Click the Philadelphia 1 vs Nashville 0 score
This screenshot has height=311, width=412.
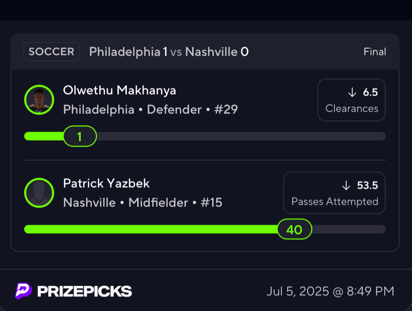169,52
